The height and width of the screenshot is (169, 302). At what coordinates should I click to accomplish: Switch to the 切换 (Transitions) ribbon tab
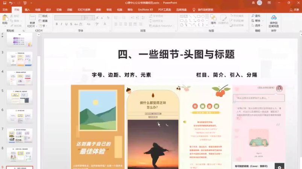pyautogui.click(x=59, y=10)
